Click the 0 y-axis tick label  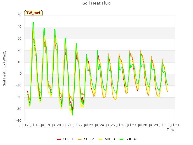tap(21, 74)
